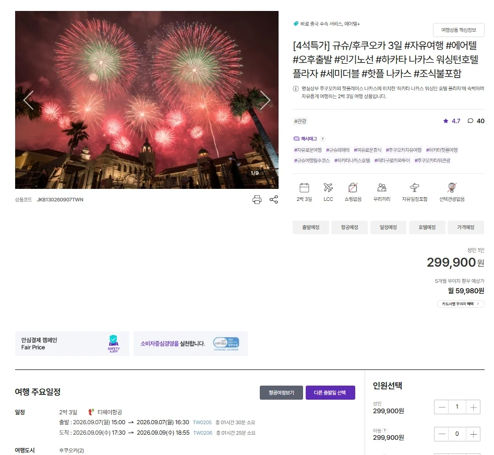Open the 40 reviews comment icon

coord(471,121)
